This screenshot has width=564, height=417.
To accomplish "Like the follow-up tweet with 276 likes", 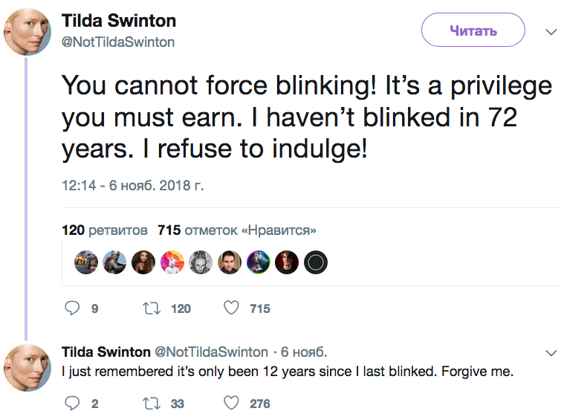I will (231, 403).
